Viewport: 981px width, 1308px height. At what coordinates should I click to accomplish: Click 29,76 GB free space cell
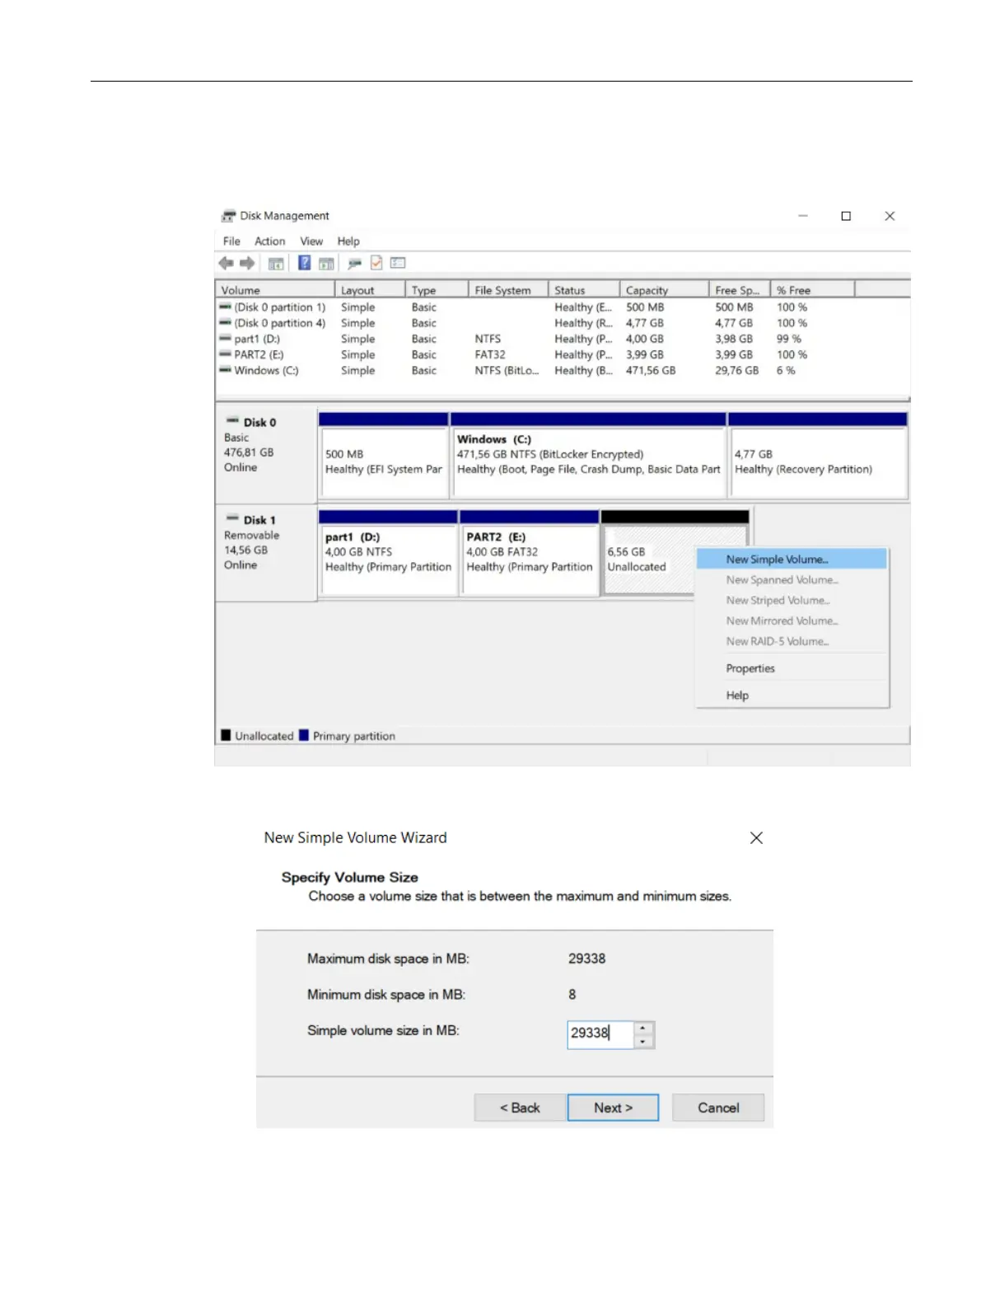736,371
